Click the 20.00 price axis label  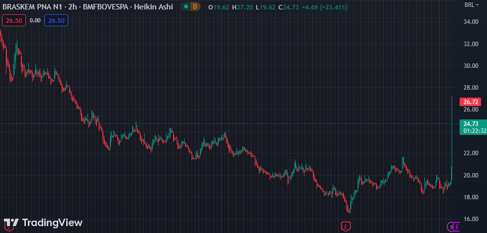470,175
